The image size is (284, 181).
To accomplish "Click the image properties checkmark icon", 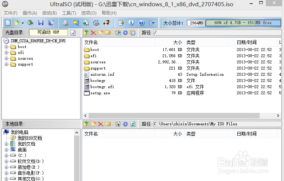I will point(73,33).
